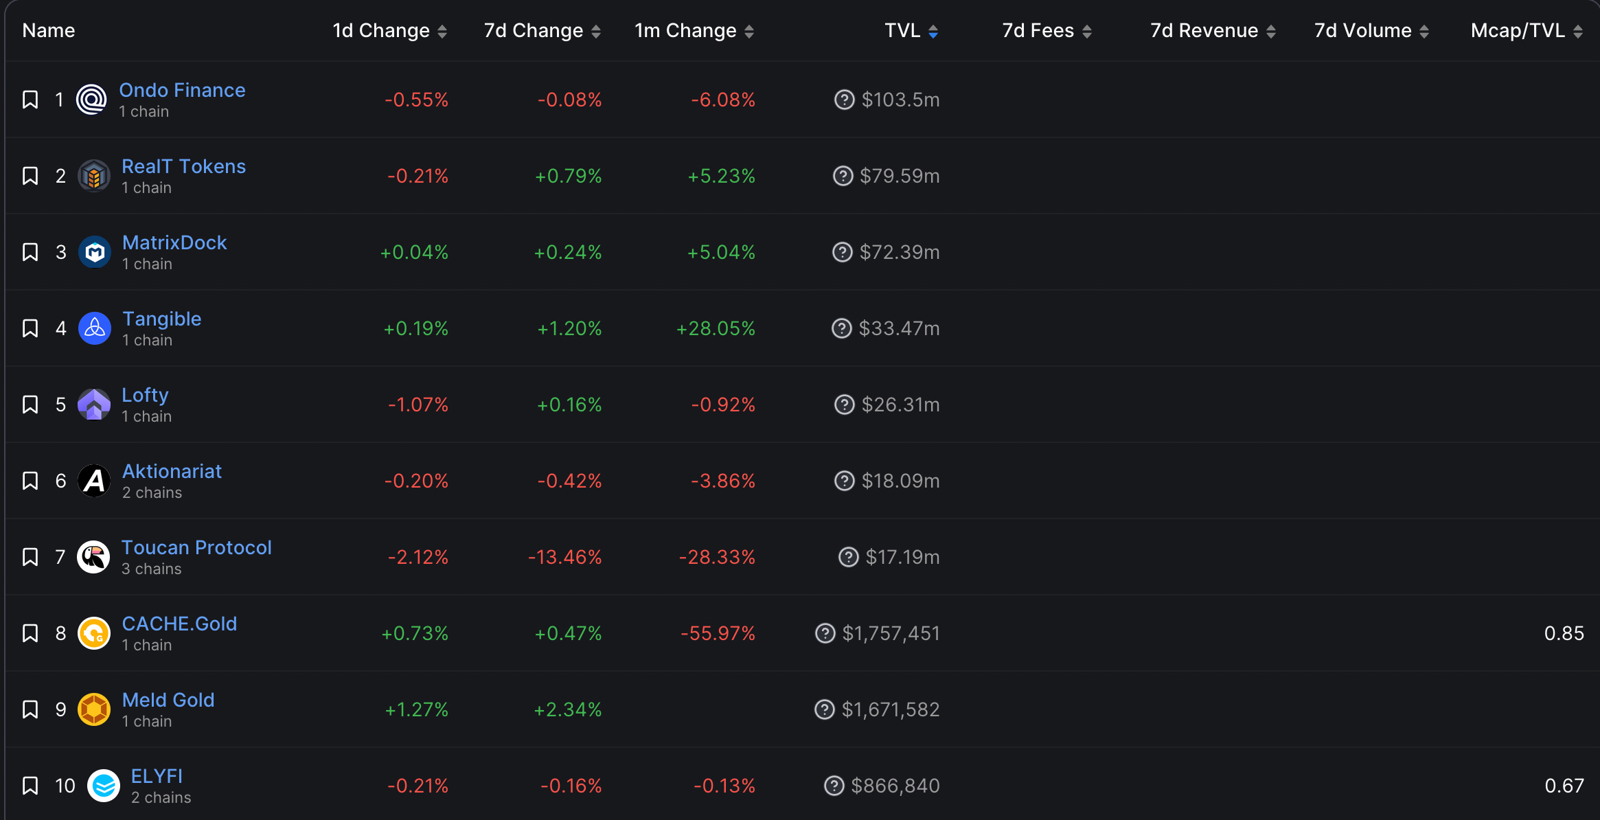
Task: Open TVL info icon for Aktionariat
Action: click(x=844, y=481)
